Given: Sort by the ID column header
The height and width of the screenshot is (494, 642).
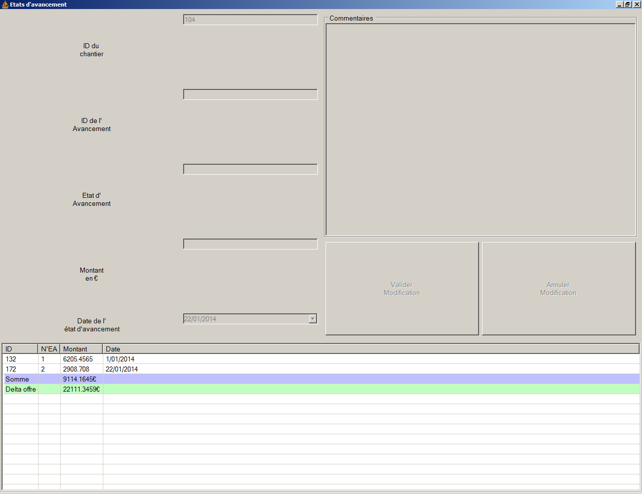Looking at the screenshot, I should (20, 349).
